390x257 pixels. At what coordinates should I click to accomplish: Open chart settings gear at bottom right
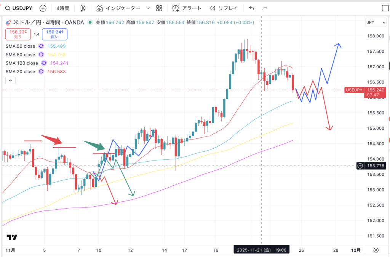376,250
